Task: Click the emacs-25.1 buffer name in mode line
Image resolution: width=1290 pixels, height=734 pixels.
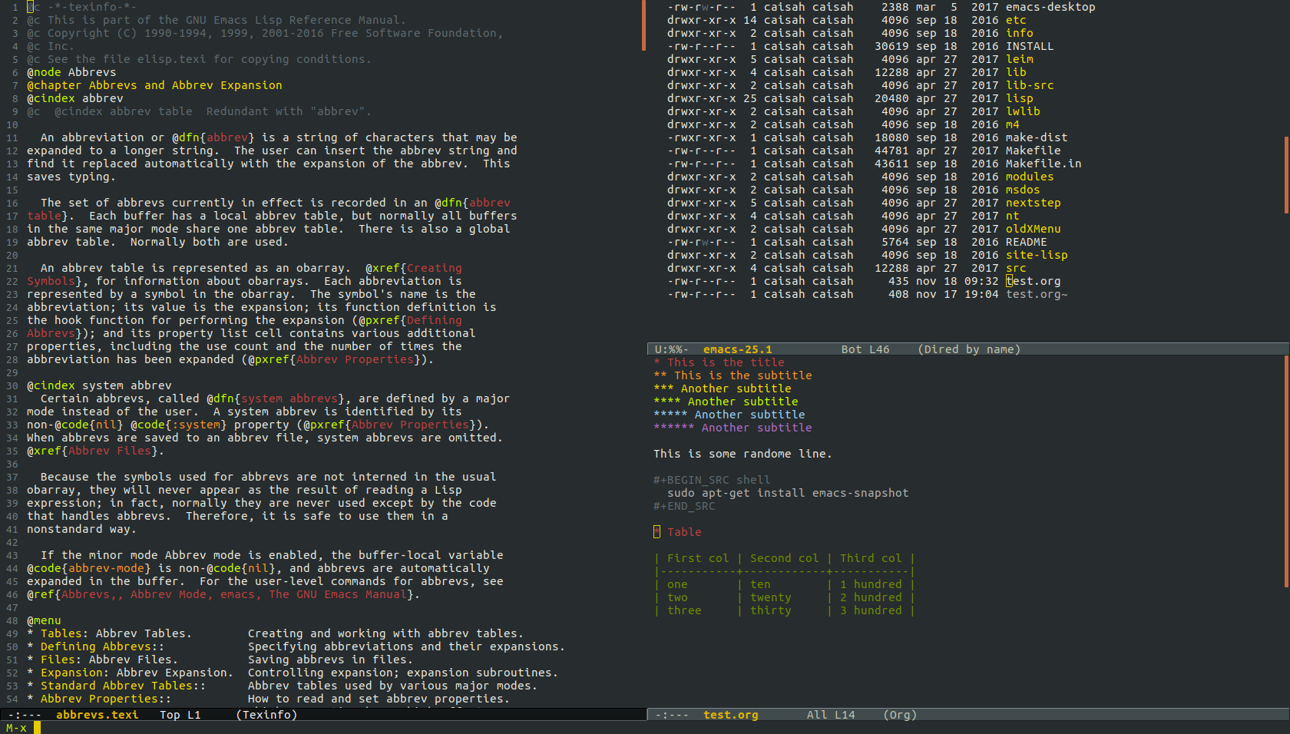Action: pyautogui.click(x=738, y=349)
